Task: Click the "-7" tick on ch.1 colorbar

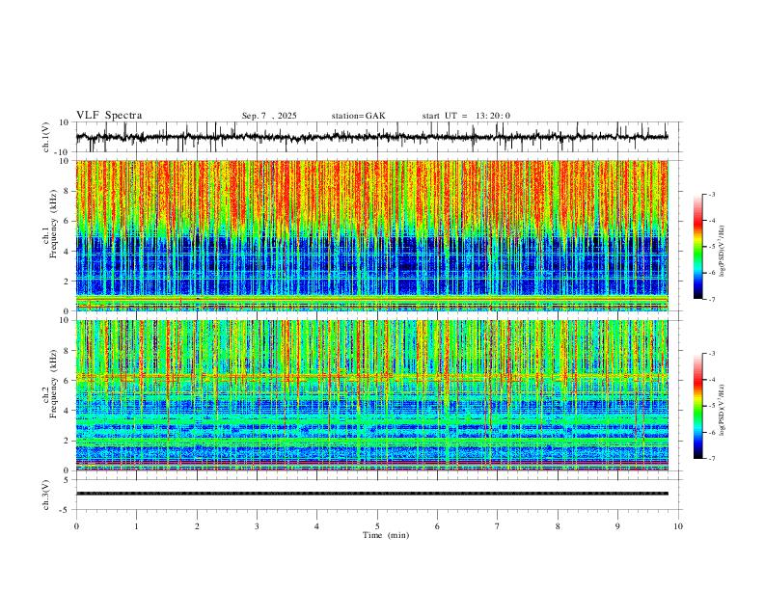Action: click(712, 300)
